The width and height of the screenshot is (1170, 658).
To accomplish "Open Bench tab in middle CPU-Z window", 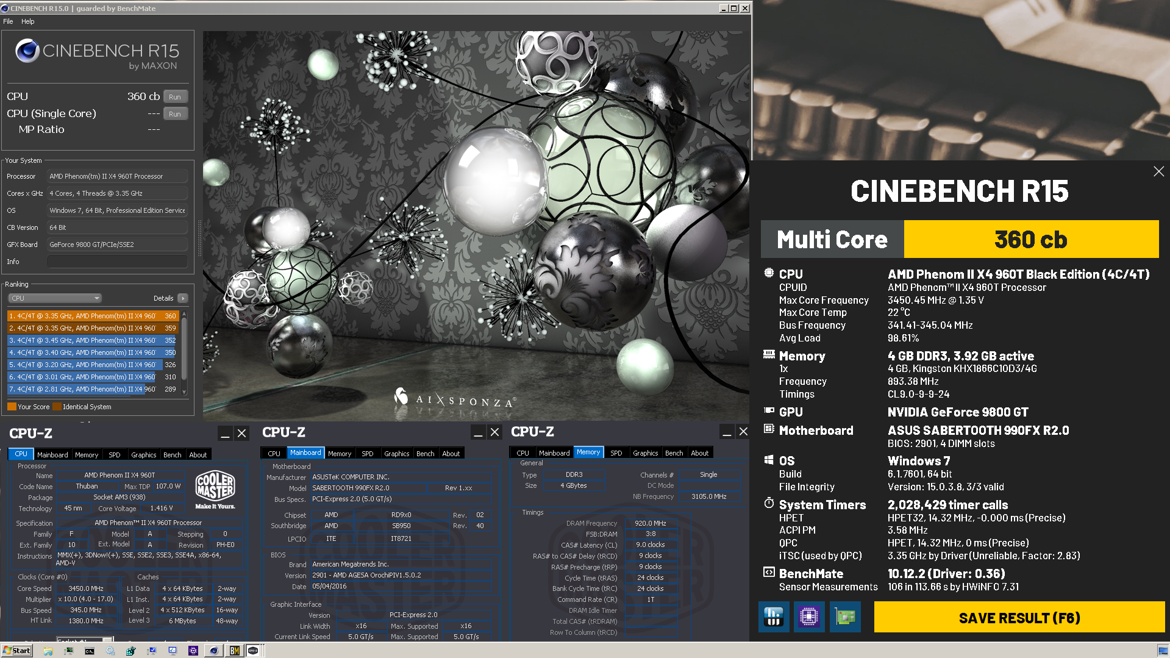I will (x=426, y=454).
